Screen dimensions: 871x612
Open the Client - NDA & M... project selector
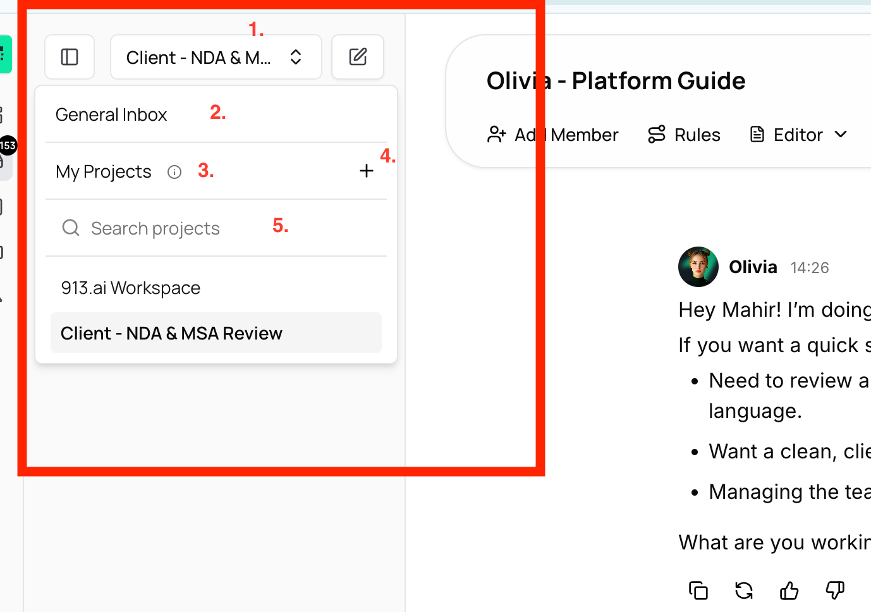[216, 57]
